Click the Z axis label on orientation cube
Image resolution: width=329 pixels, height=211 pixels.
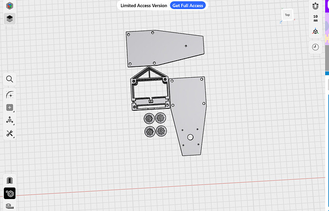pyautogui.click(x=281, y=22)
